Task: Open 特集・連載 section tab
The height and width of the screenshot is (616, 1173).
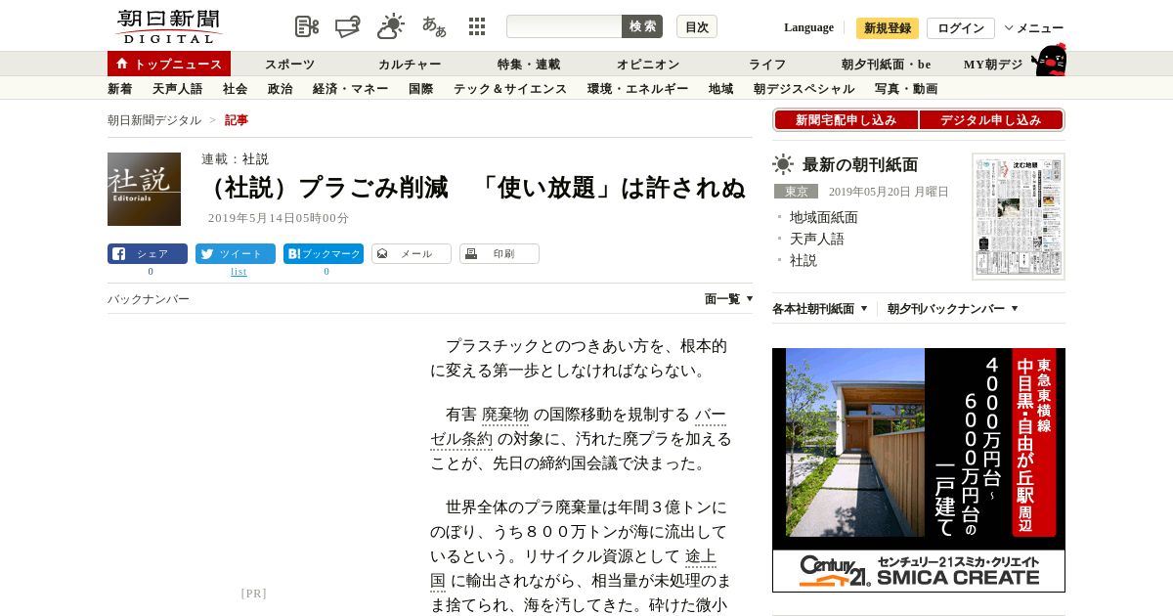Action: [529, 65]
